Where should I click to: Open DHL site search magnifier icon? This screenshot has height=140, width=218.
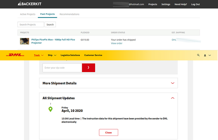198,55
